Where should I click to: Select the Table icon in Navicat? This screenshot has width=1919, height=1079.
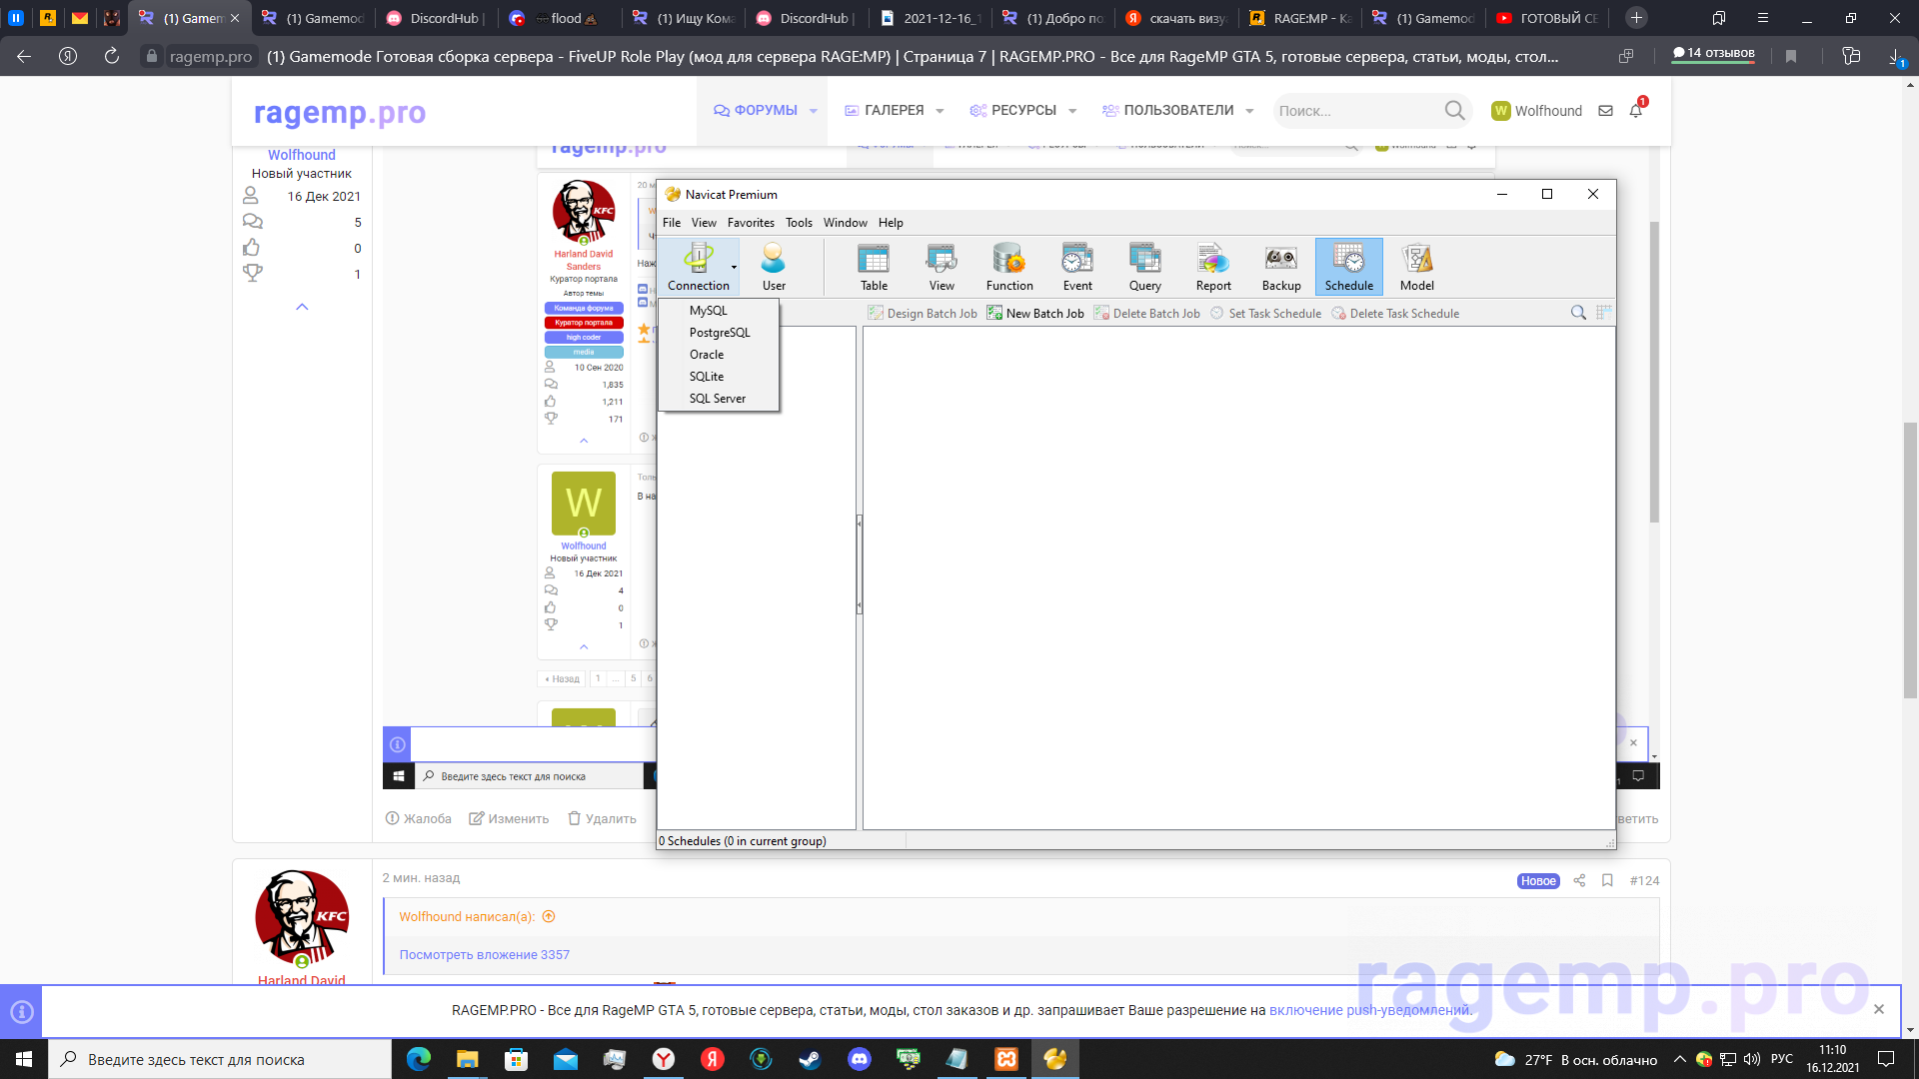tap(874, 266)
